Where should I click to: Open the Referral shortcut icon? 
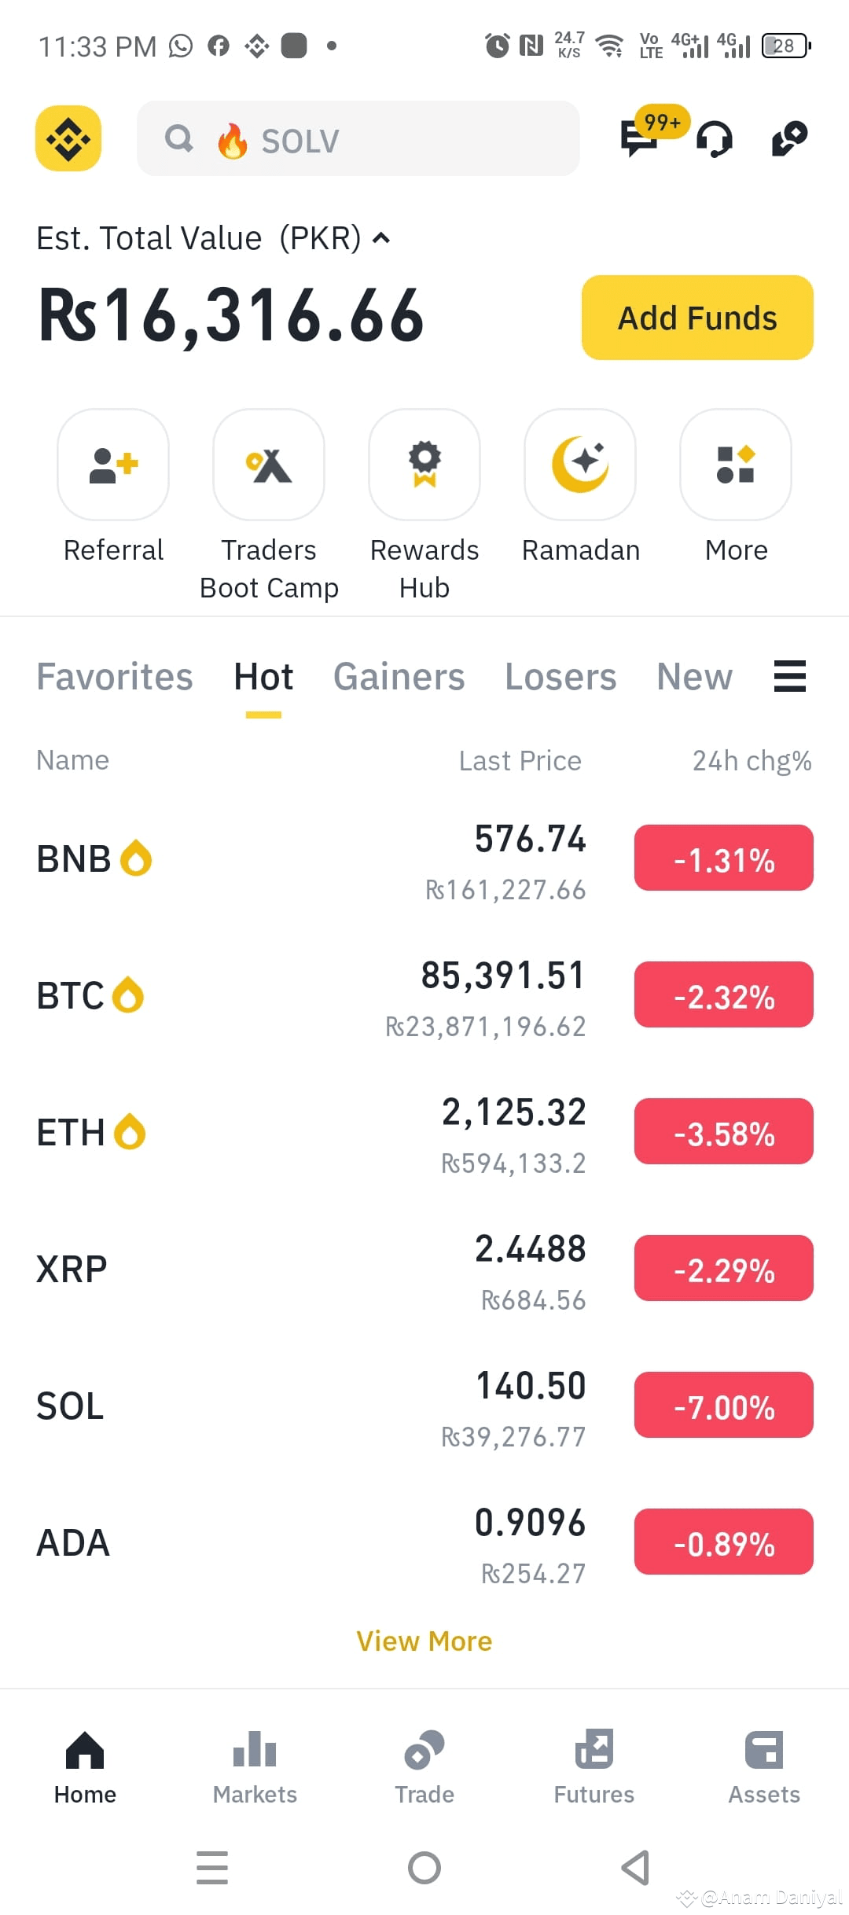click(x=113, y=464)
